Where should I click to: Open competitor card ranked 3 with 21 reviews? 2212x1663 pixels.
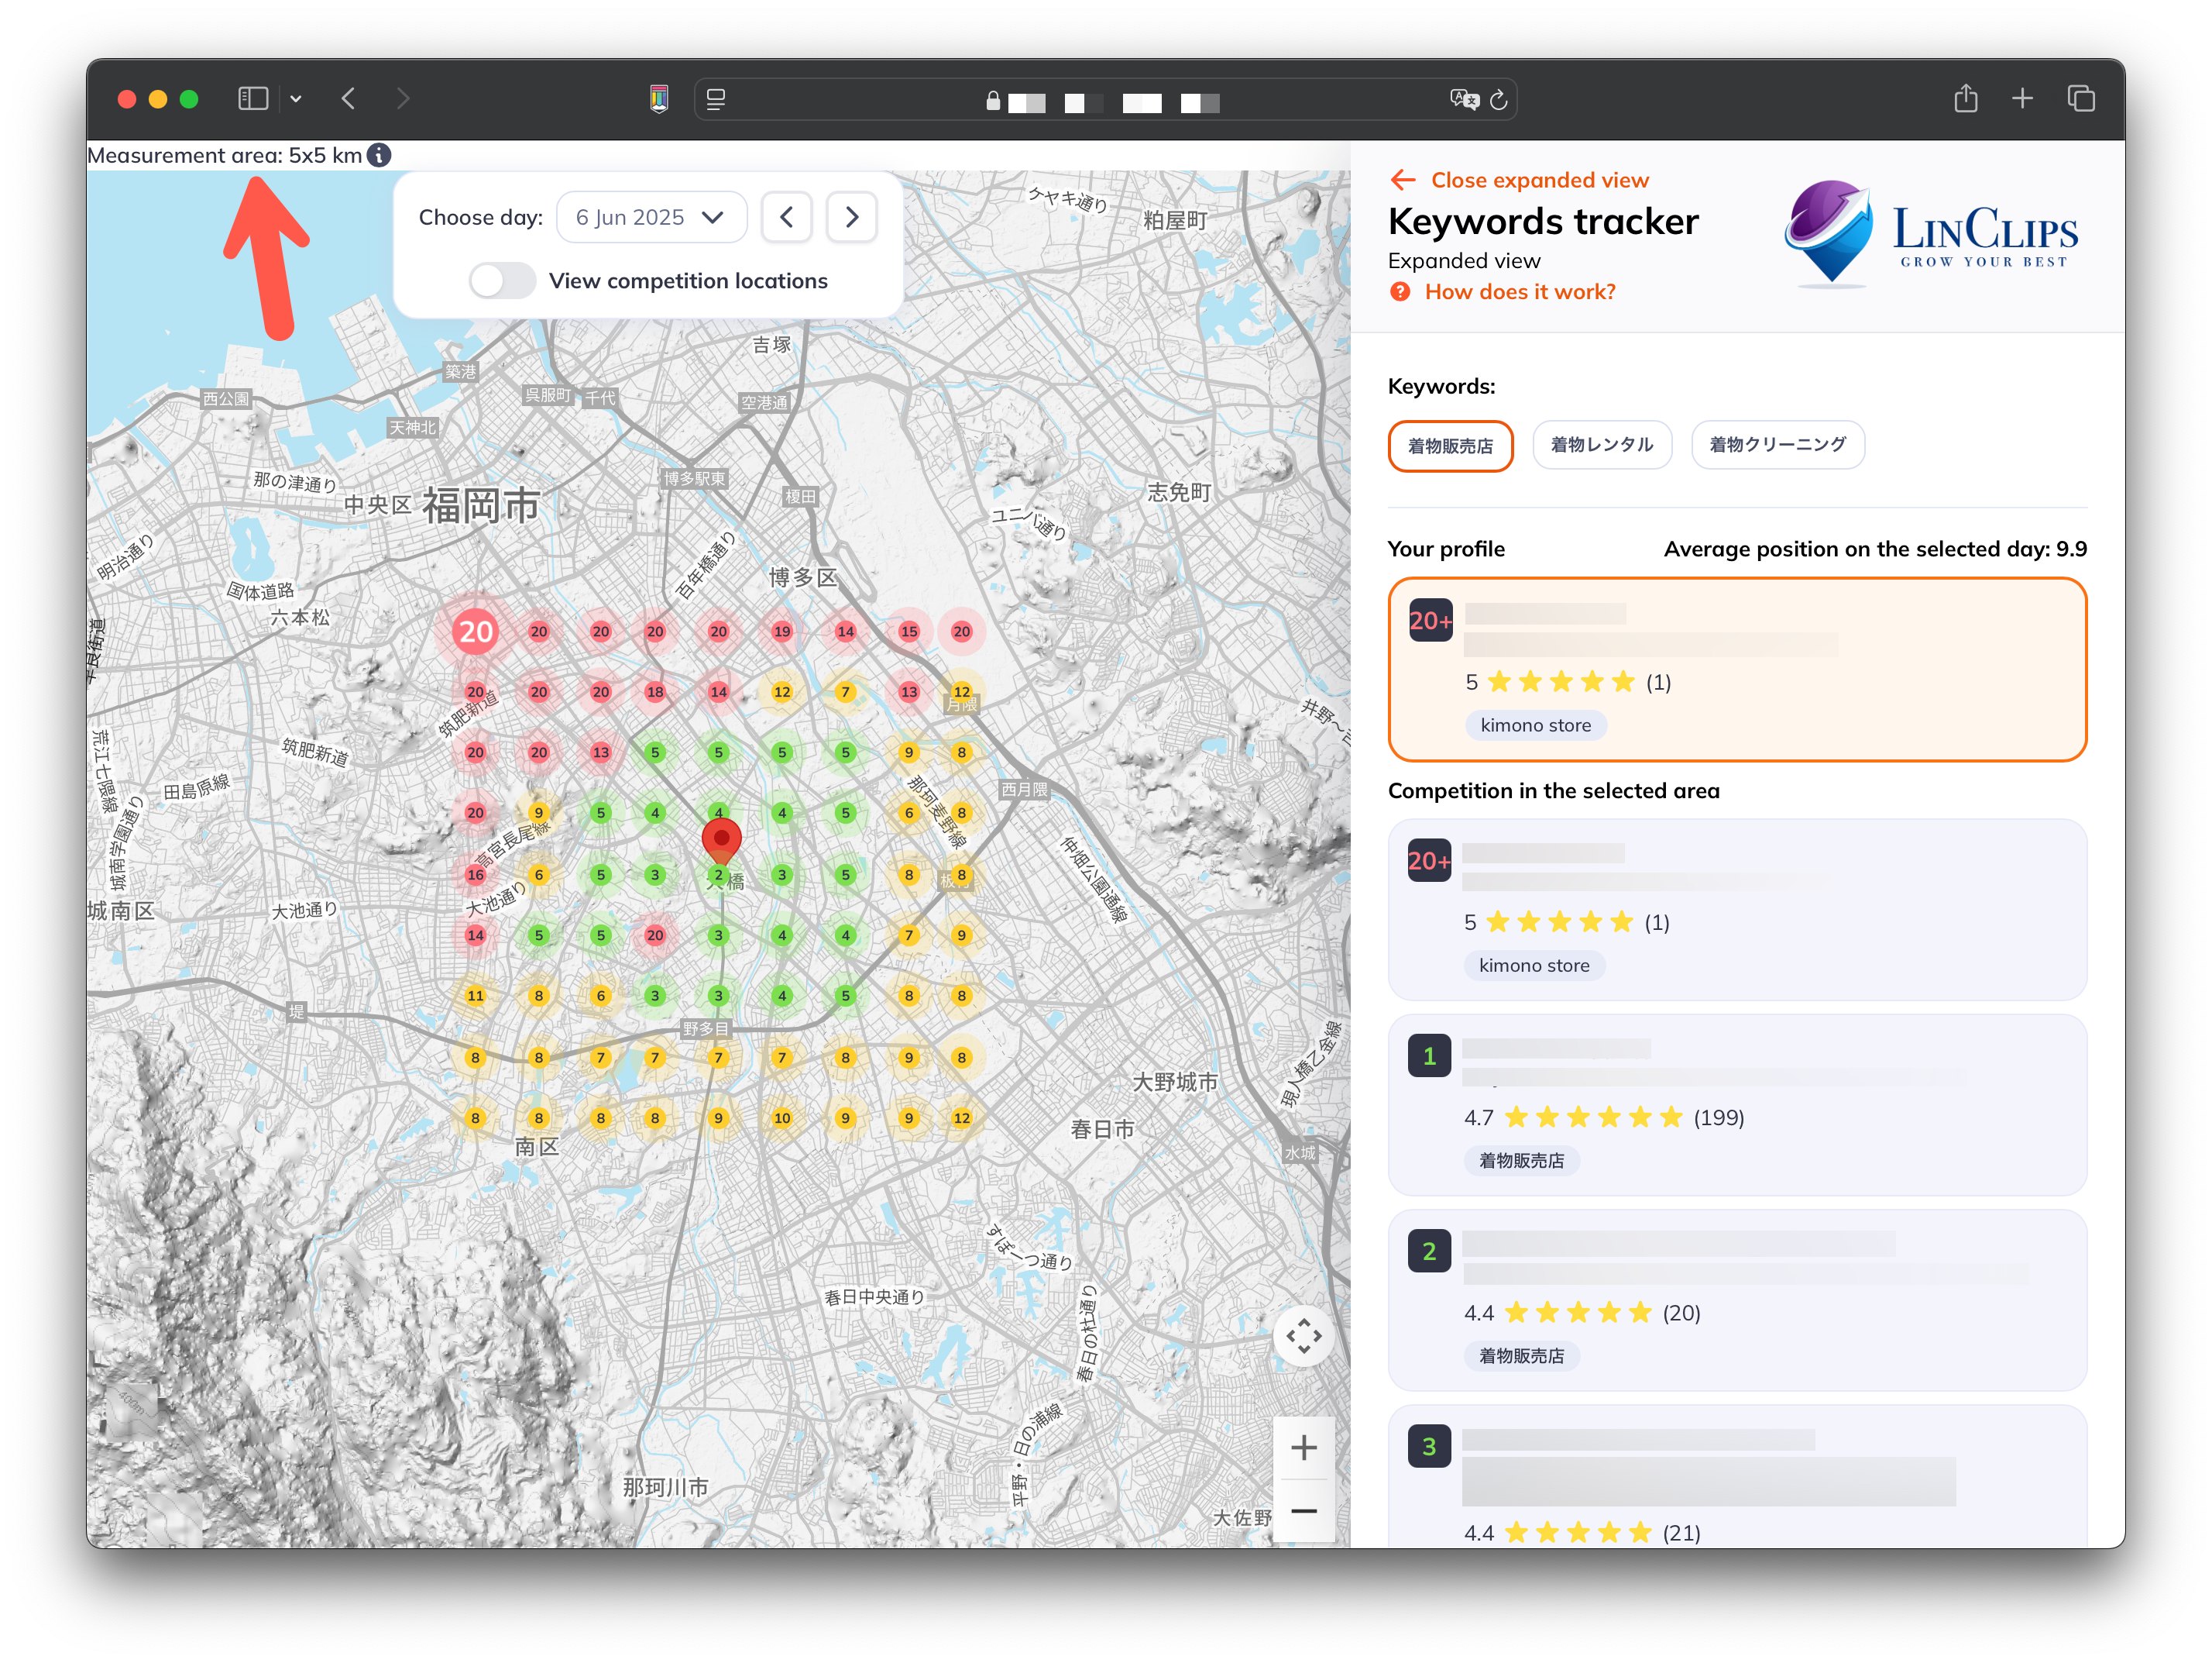point(1737,1477)
